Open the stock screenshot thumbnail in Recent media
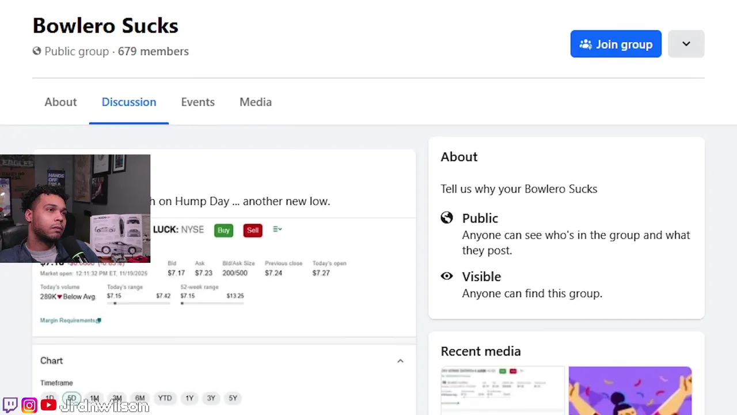The height and width of the screenshot is (415, 737). point(502,390)
